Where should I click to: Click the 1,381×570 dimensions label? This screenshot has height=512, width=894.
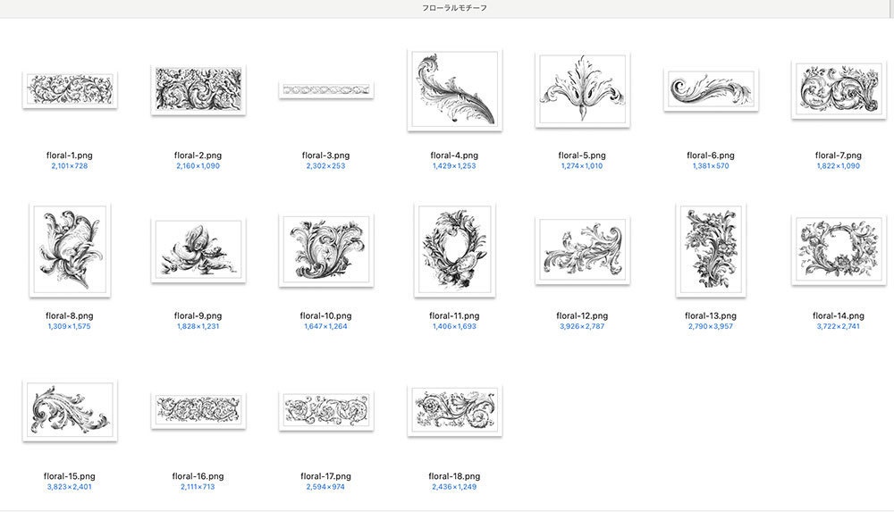(711, 166)
